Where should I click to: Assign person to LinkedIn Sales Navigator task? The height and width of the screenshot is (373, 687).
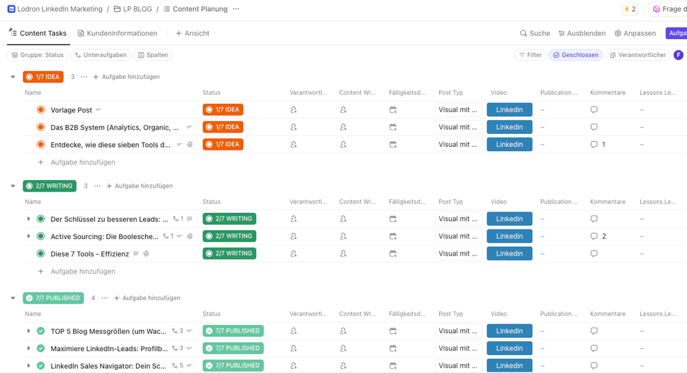click(293, 365)
